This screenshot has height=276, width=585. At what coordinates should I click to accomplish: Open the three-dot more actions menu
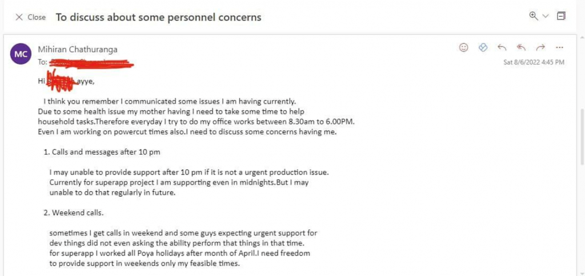pos(559,47)
